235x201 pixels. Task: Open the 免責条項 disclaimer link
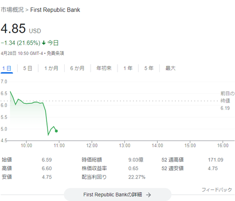55,53
